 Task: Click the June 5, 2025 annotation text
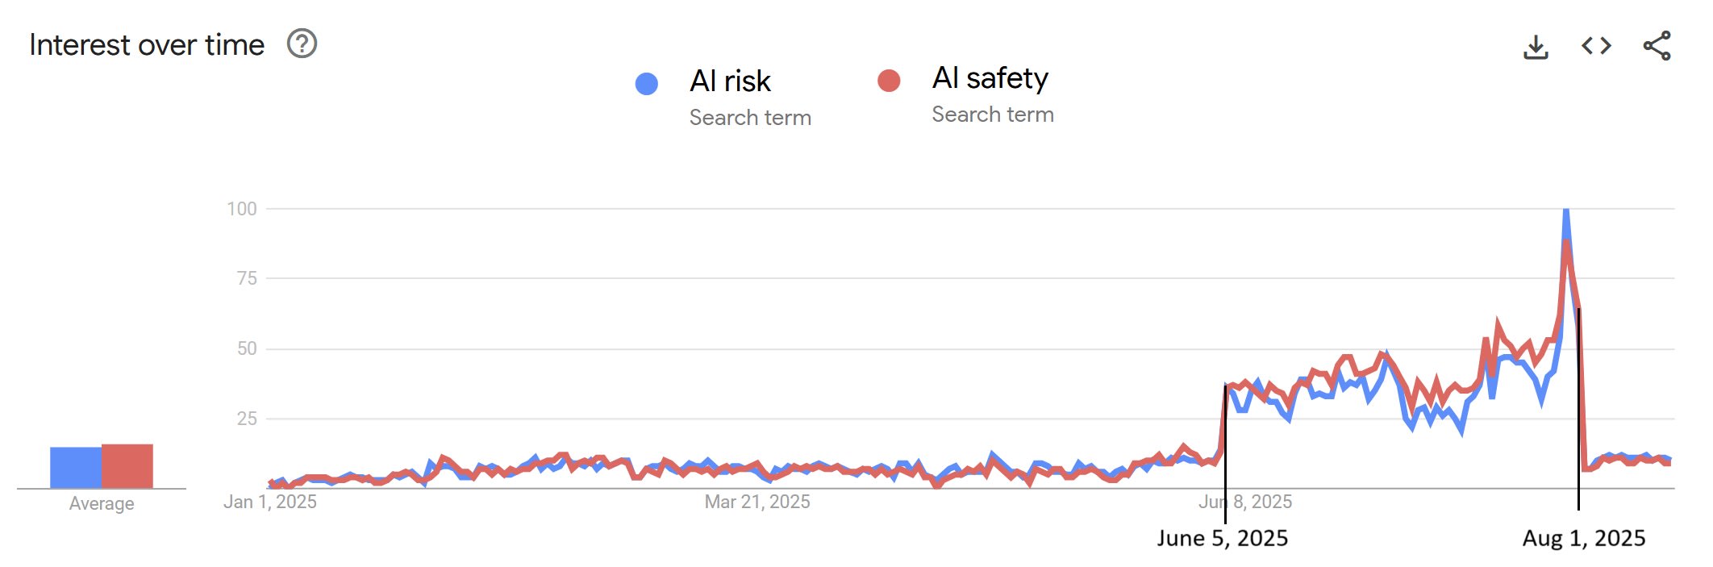coord(1222,538)
